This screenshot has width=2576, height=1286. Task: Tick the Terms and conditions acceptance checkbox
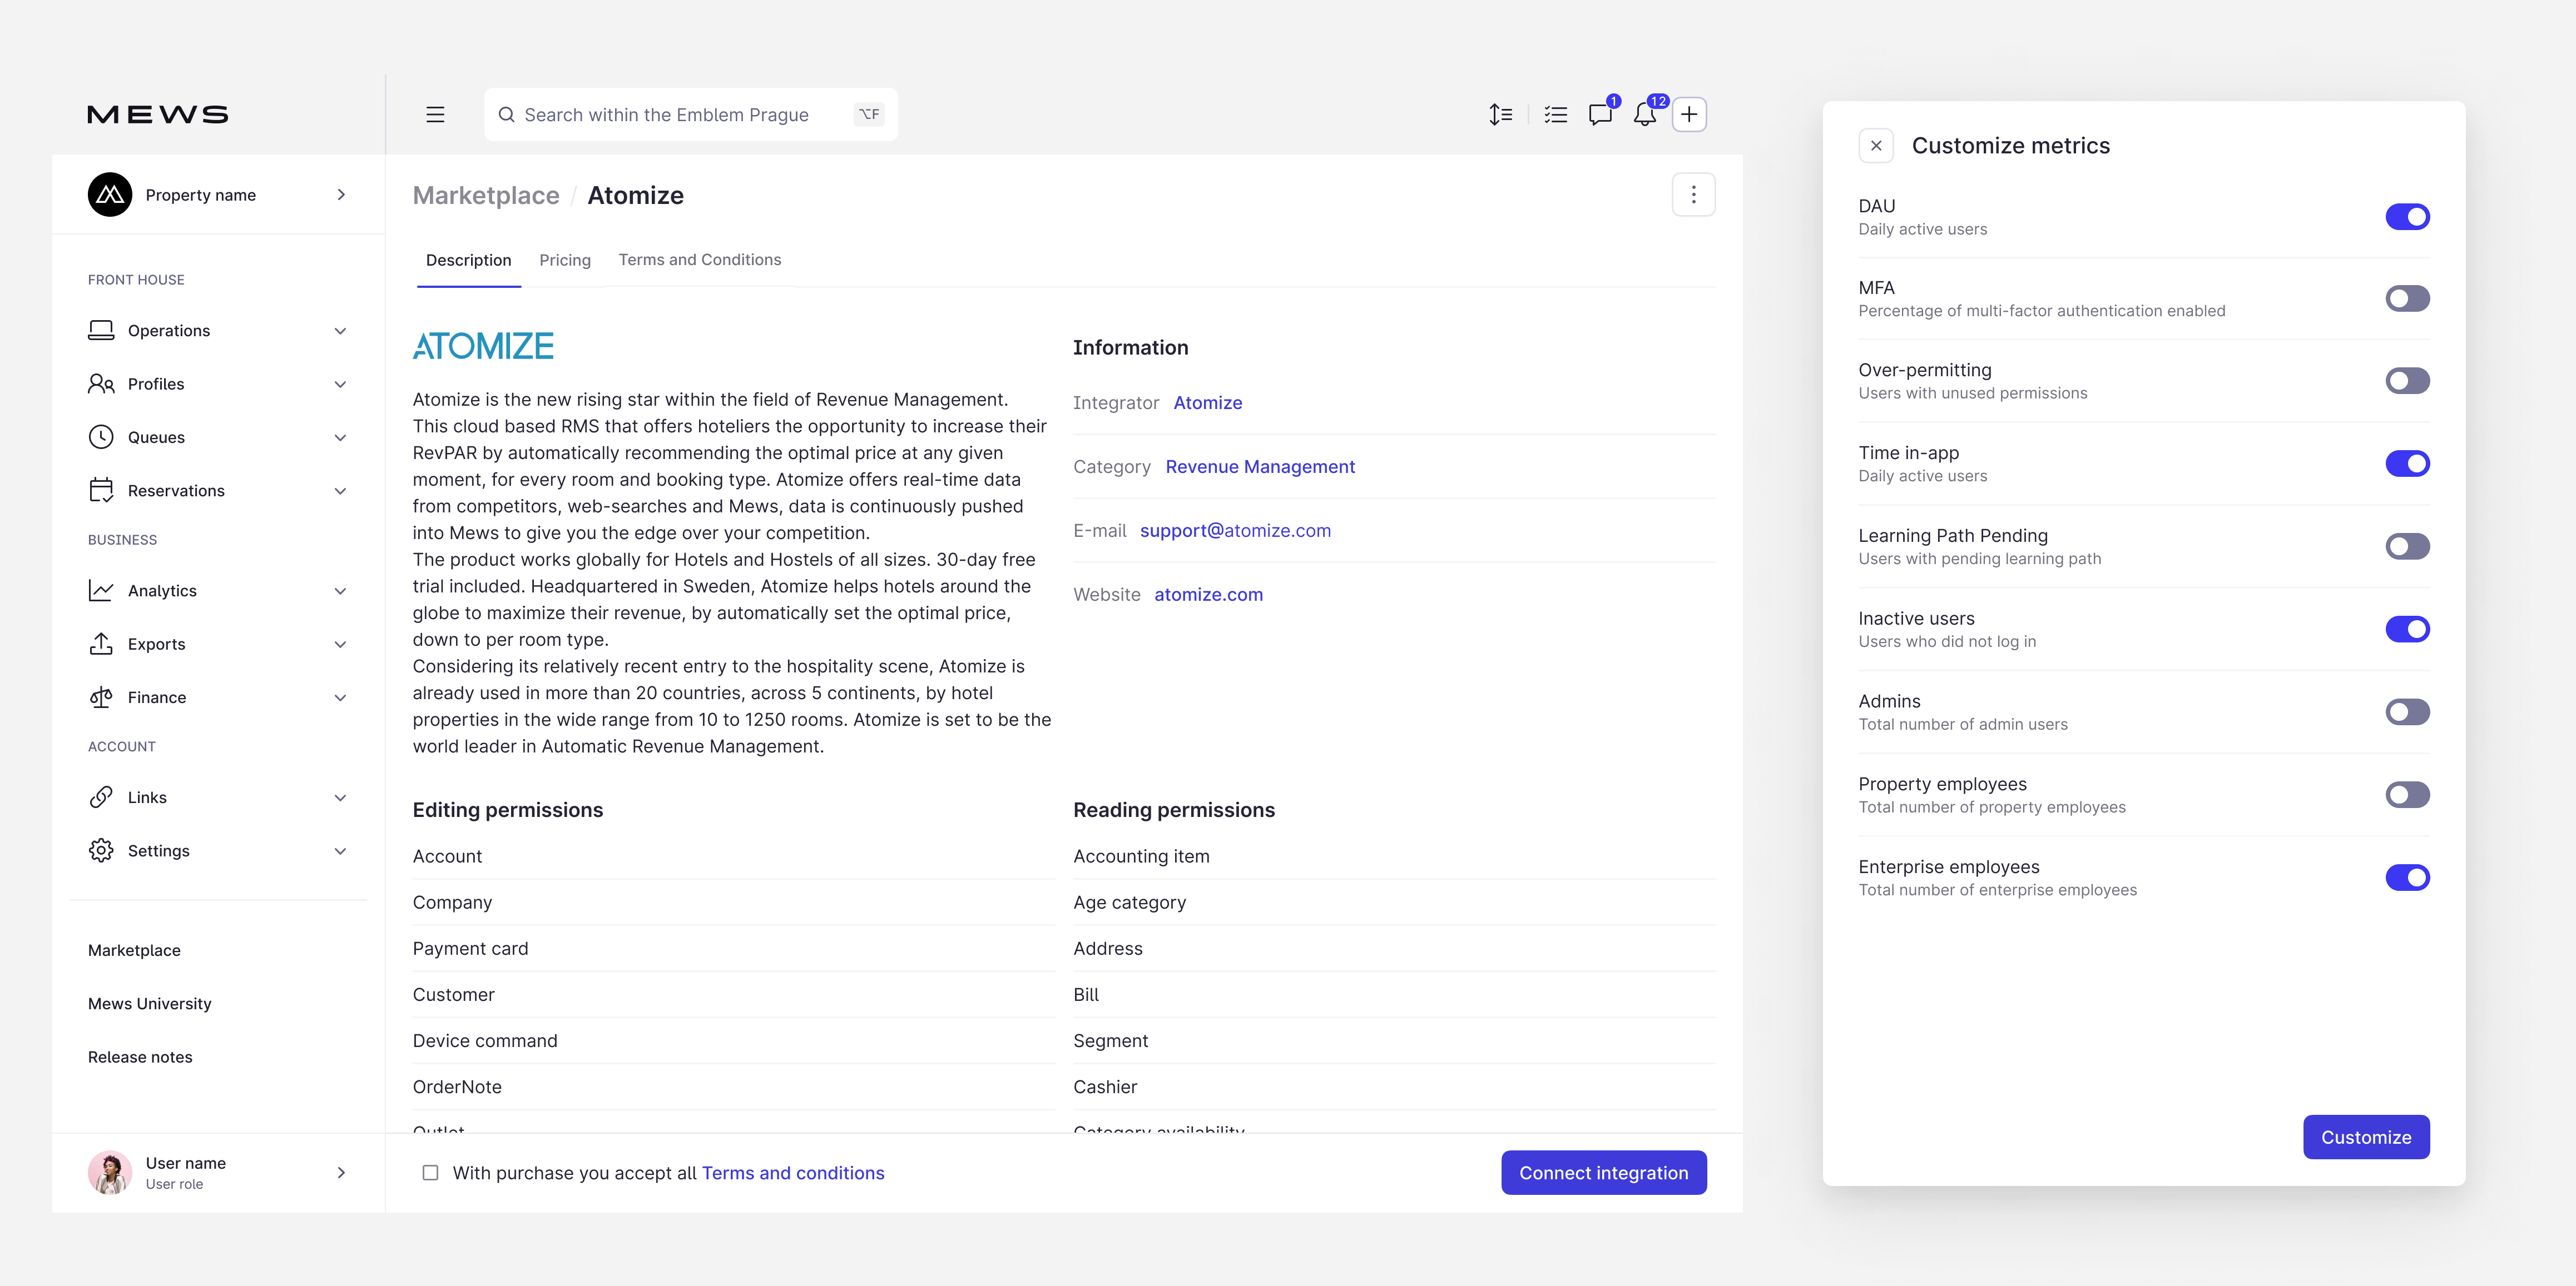[x=430, y=1172]
